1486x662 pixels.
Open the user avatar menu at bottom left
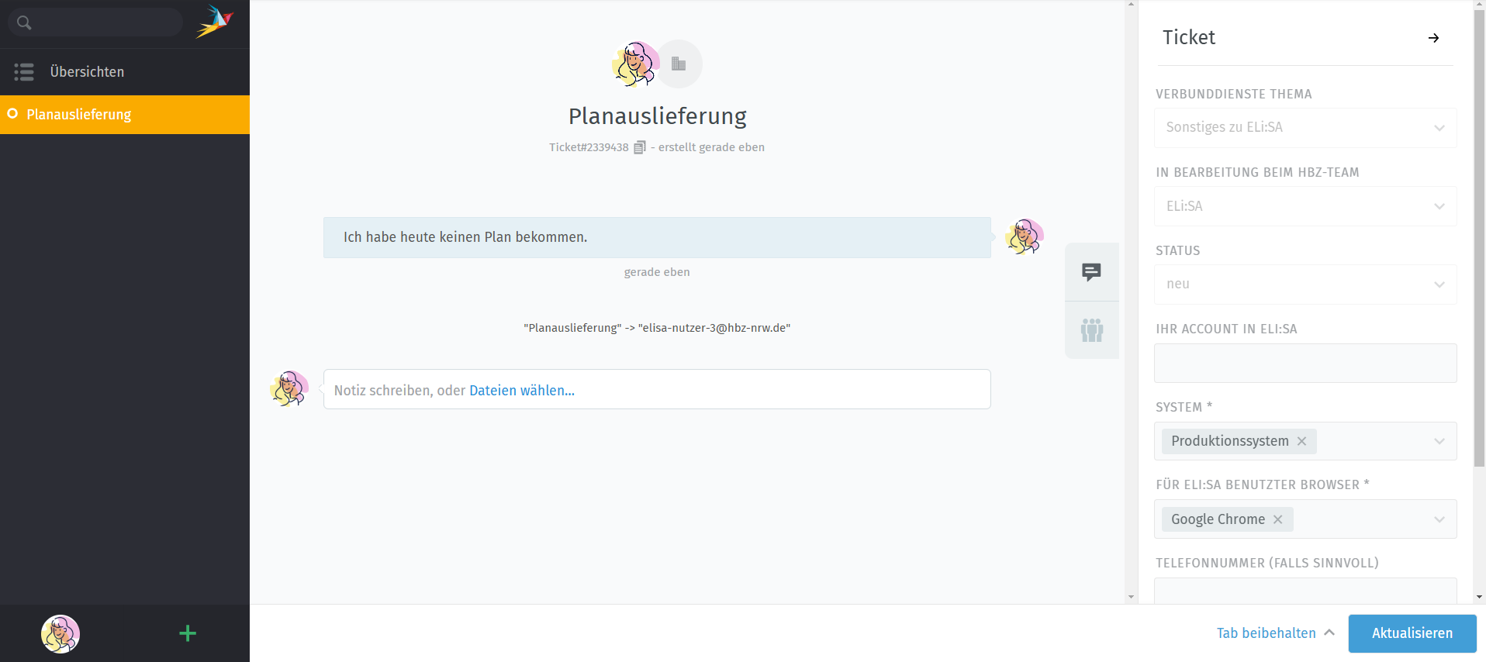pos(60,634)
